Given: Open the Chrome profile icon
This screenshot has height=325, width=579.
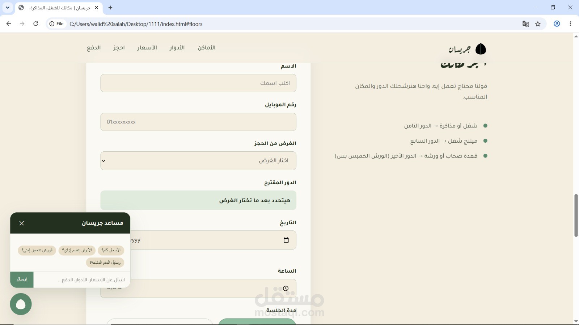Looking at the screenshot, I should [x=557, y=24].
